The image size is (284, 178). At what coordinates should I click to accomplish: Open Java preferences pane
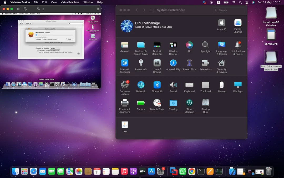pos(125,127)
